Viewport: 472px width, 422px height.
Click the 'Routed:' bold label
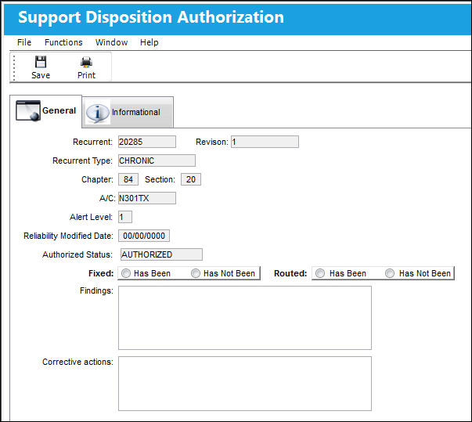click(x=290, y=273)
